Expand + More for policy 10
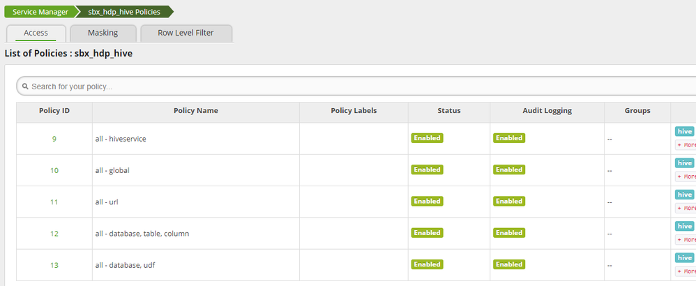 tap(686, 176)
